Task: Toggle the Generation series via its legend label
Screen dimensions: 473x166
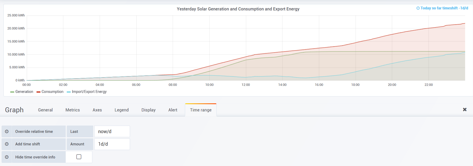Action: 24,92
